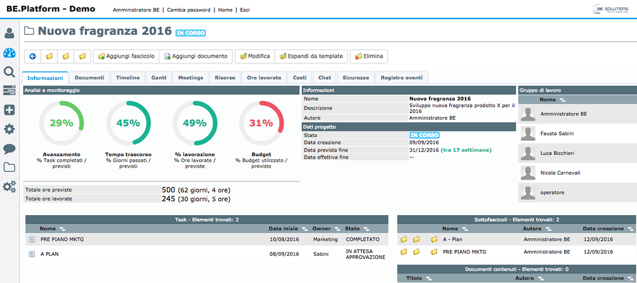Sort Documenti contenuti by Autore arrow
The width and height of the screenshot is (637, 283).
tap(540, 279)
